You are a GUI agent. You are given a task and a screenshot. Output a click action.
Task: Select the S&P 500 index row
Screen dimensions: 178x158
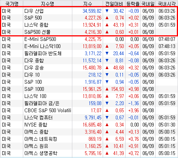(89, 18)
